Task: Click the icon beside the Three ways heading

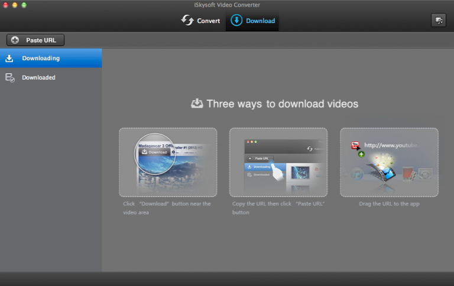Action: pos(197,104)
